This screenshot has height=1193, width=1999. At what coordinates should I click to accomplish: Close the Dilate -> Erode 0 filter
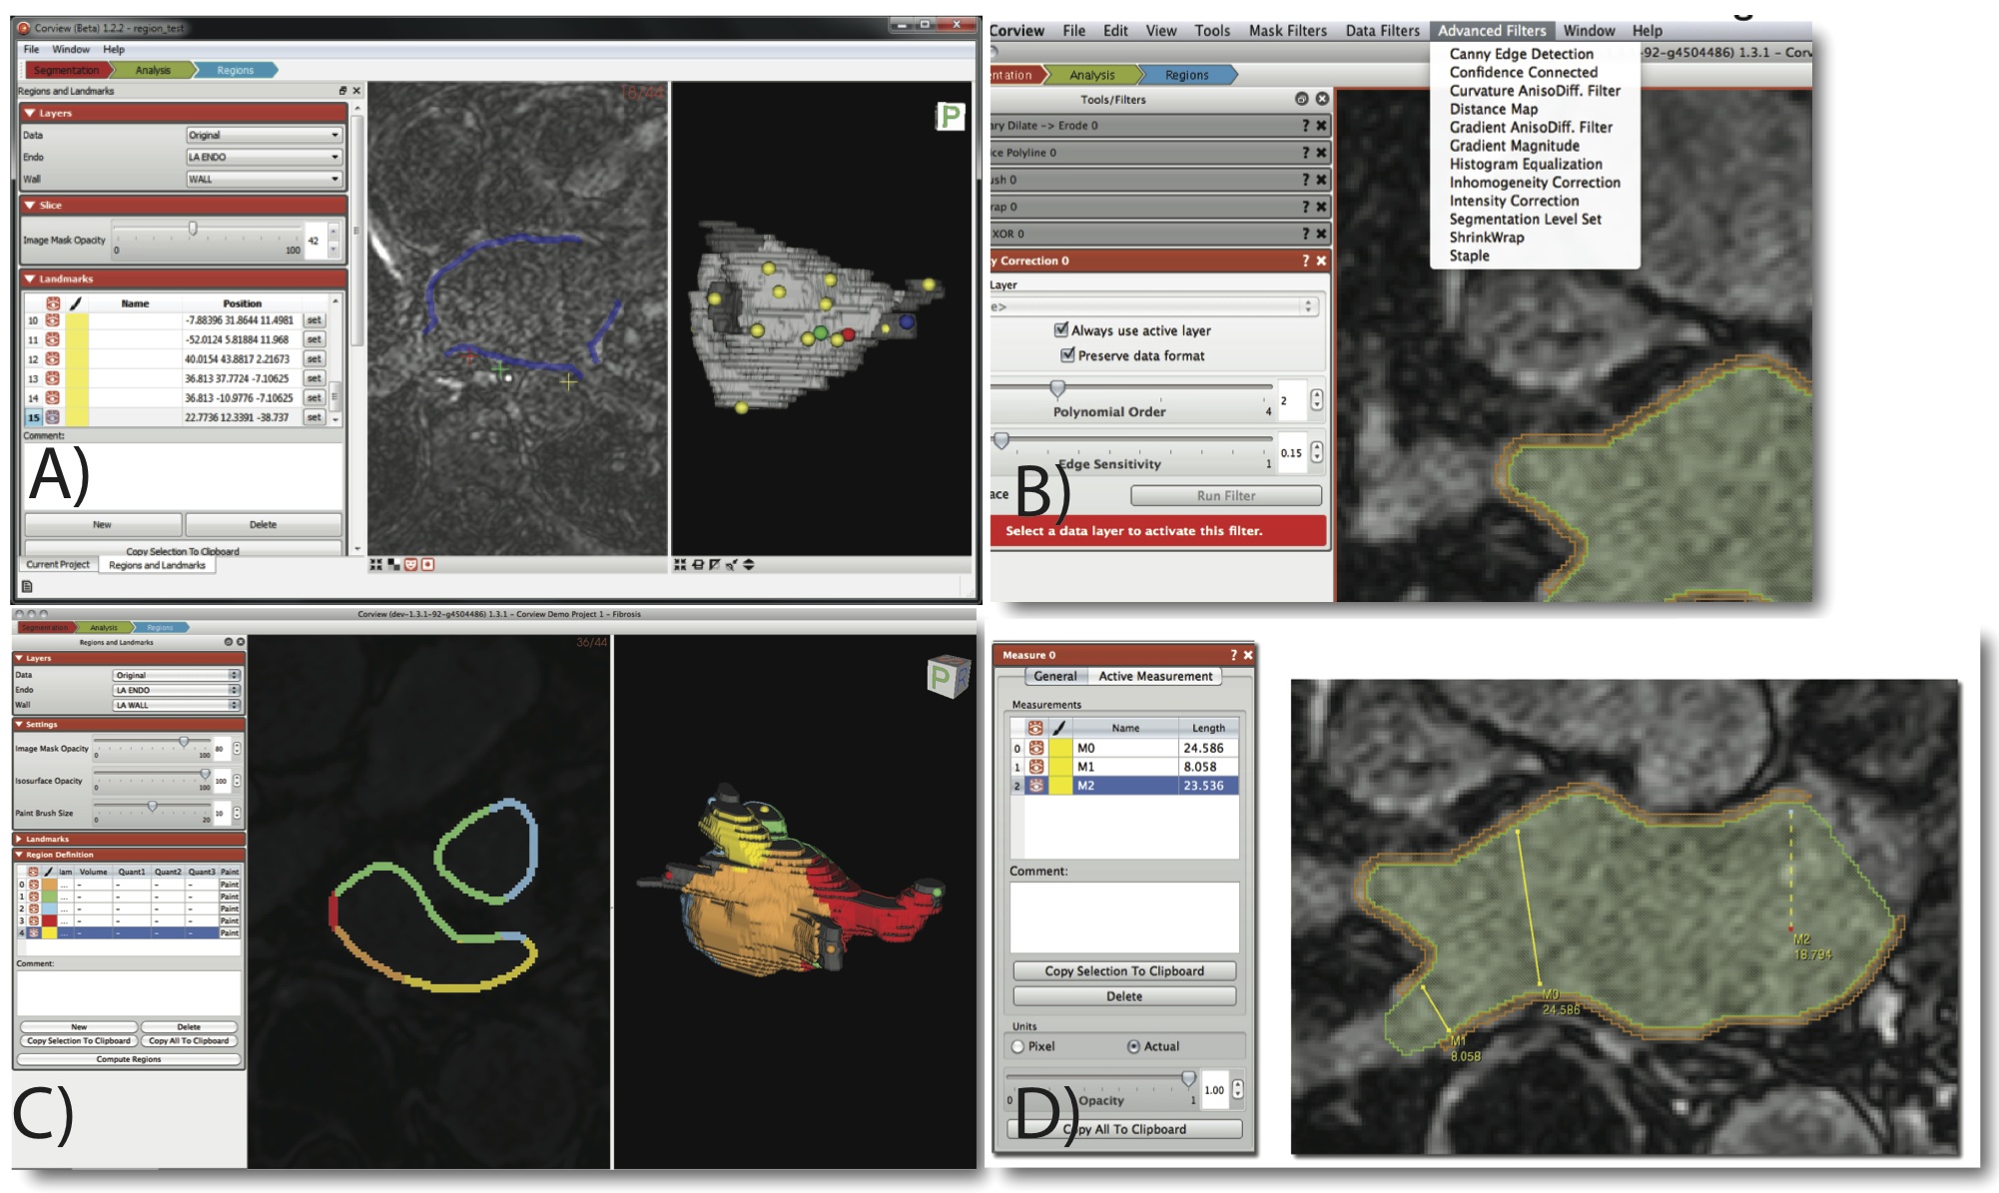tap(1321, 126)
